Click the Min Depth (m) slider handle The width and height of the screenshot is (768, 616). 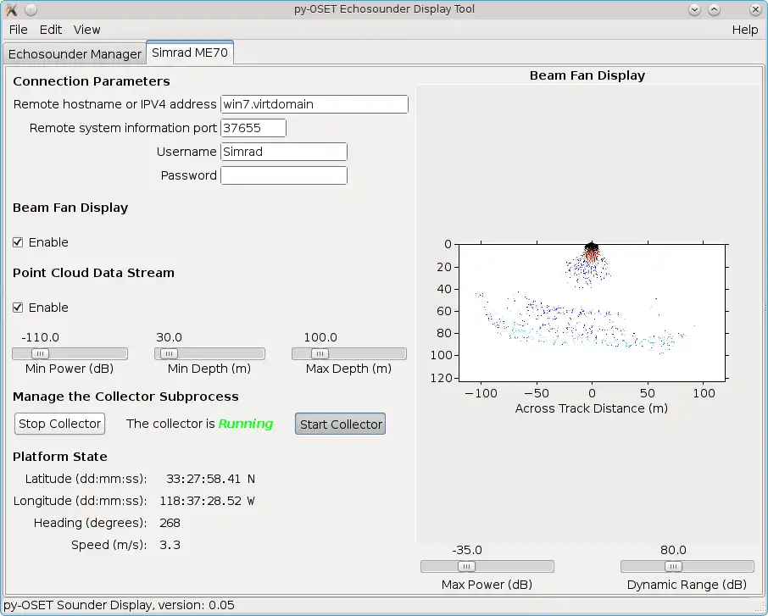169,353
